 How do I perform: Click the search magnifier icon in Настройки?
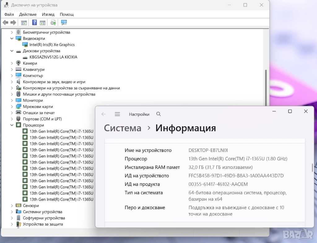pyautogui.click(x=158, y=114)
